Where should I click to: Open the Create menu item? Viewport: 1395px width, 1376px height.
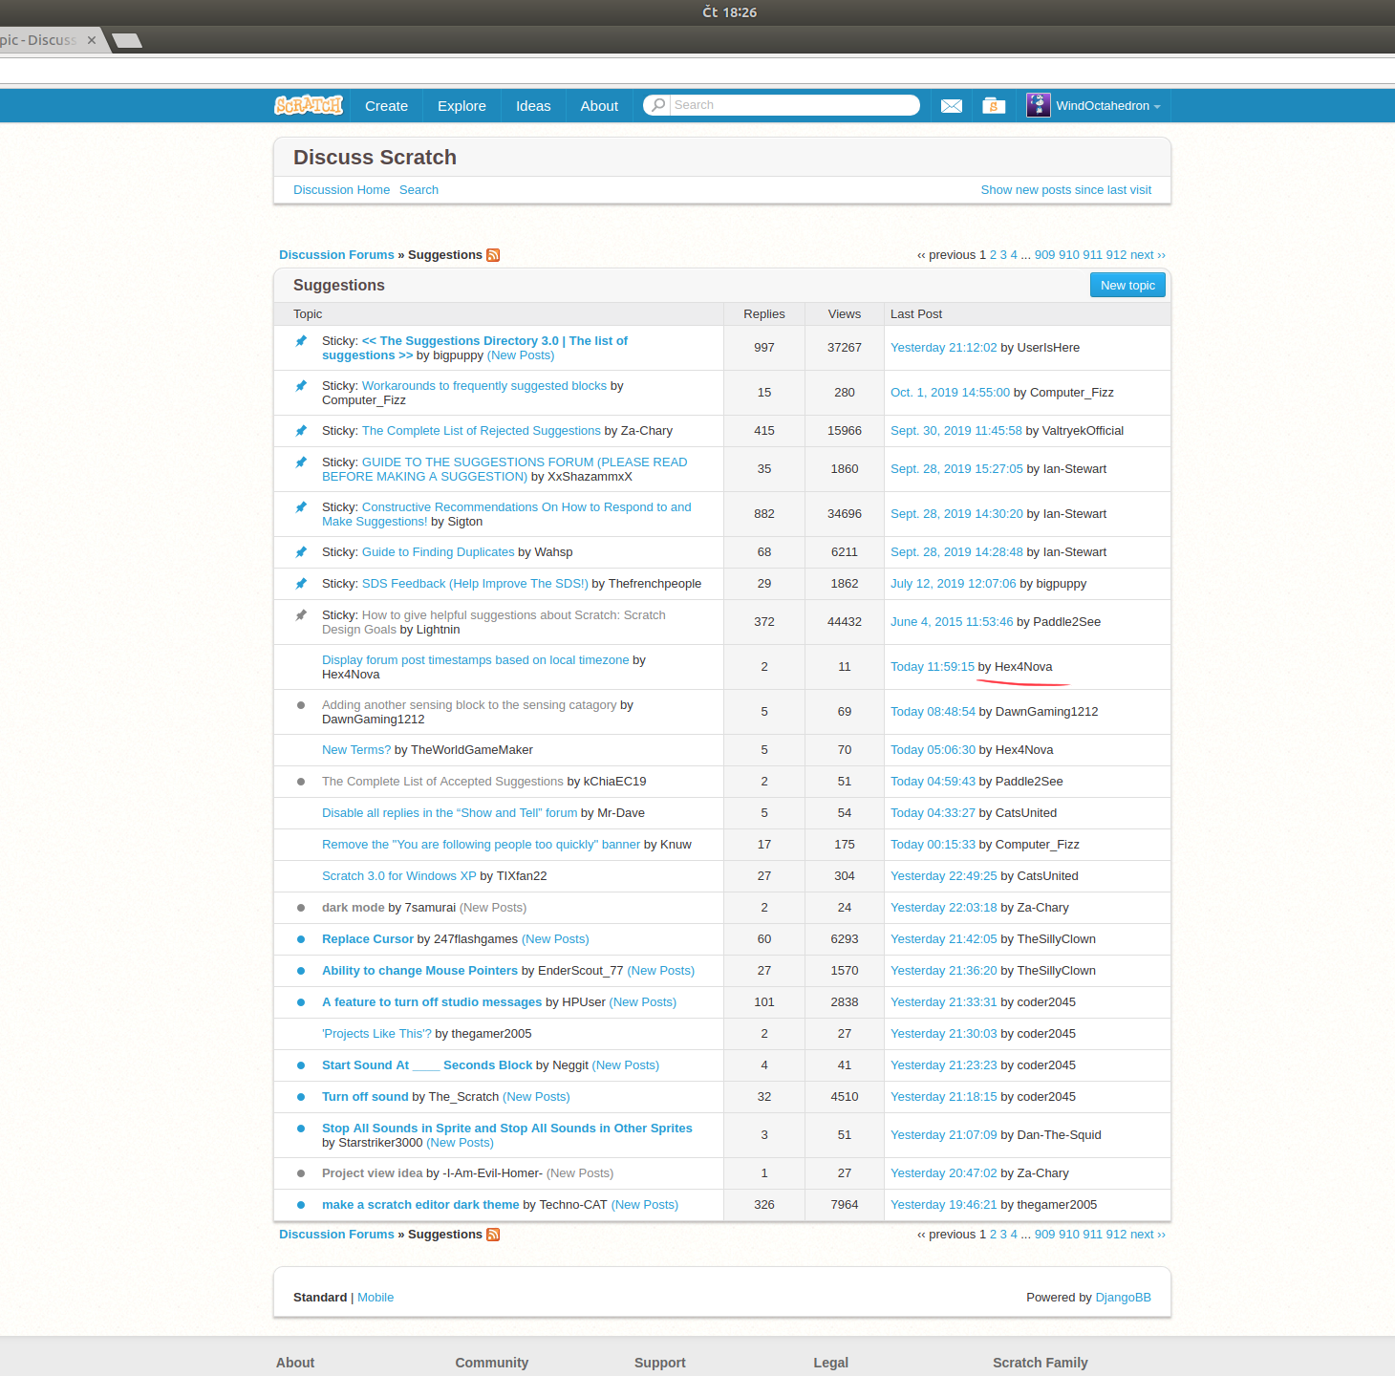386,106
